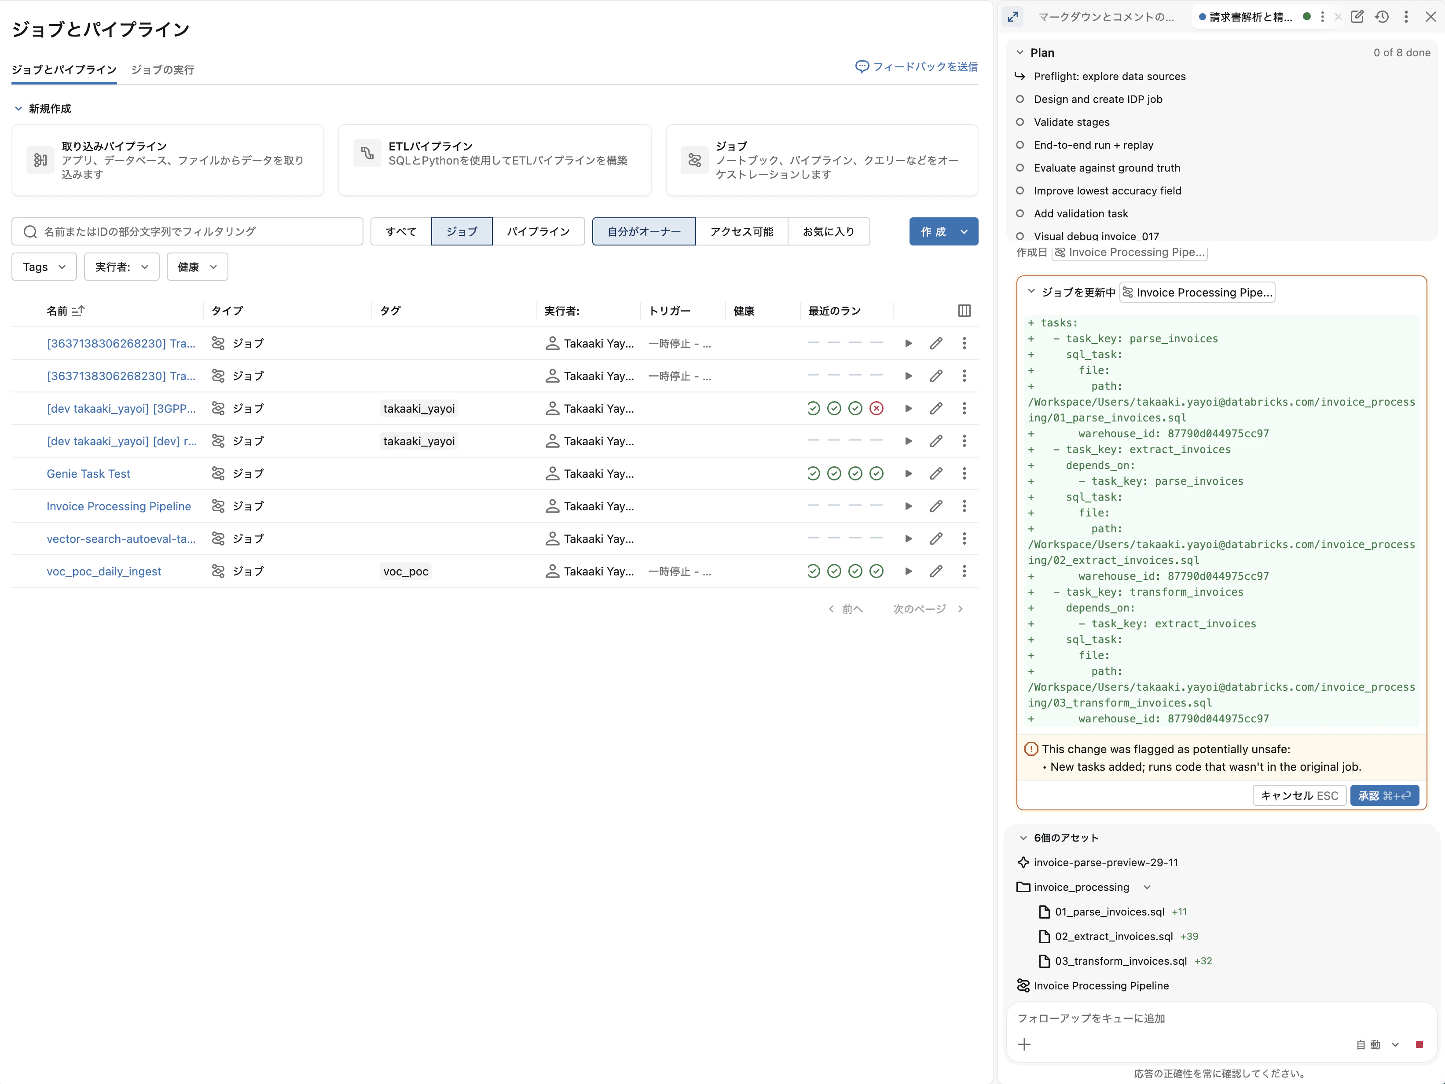Click name column sort icon
The height and width of the screenshot is (1084, 1445).
point(78,311)
